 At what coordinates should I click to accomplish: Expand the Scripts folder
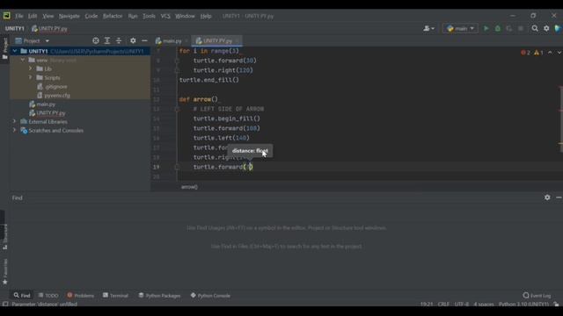tap(31, 78)
